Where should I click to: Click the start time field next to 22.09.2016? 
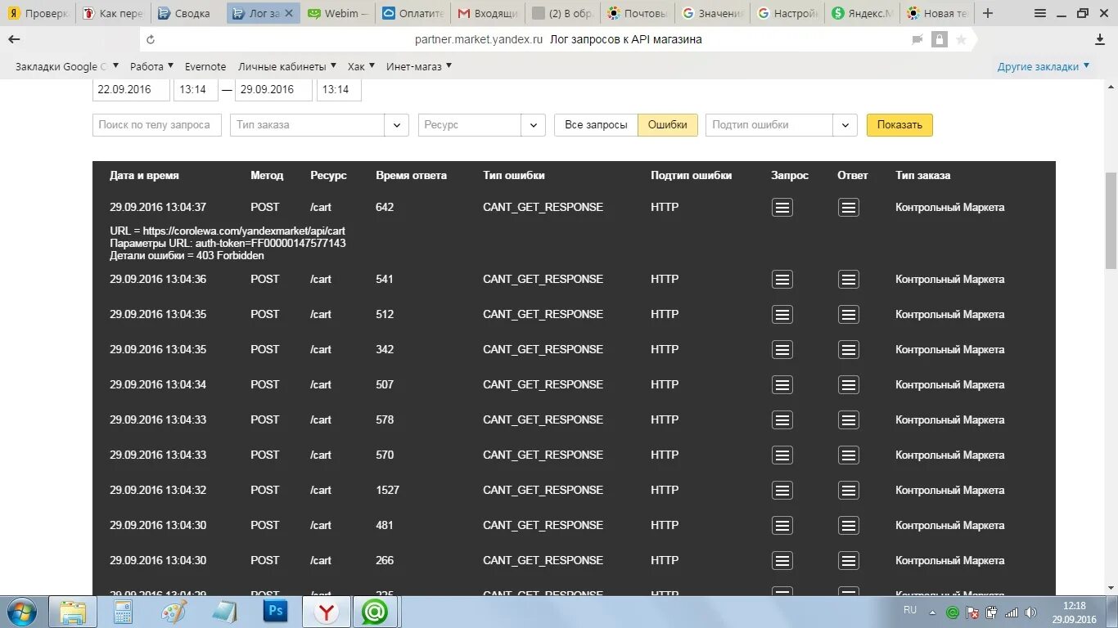tap(196, 90)
